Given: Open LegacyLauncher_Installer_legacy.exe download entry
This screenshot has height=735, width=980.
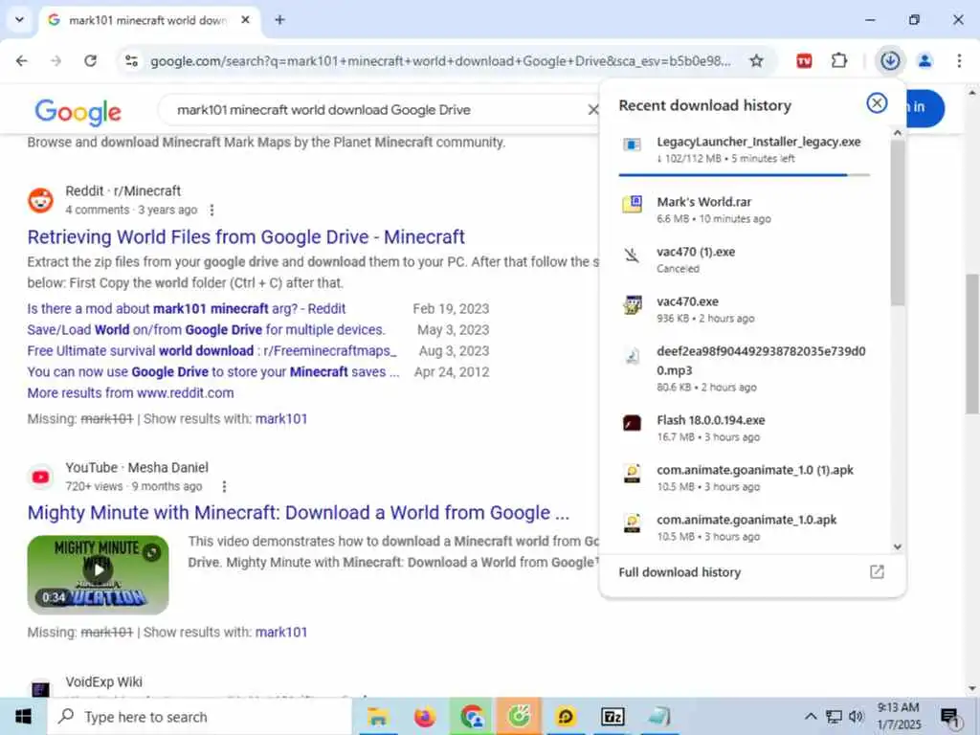Looking at the screenshot, I should tap(745, 150).
